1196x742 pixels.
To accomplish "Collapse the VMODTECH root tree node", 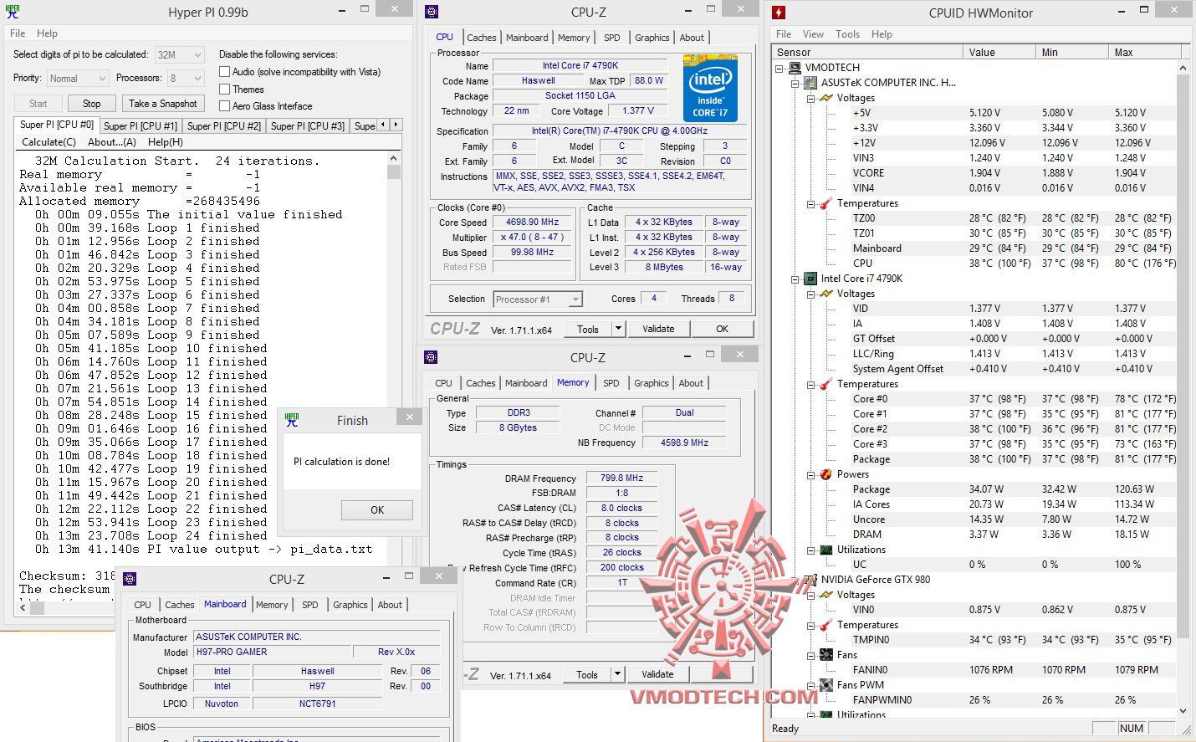I will tap(779, 68).
